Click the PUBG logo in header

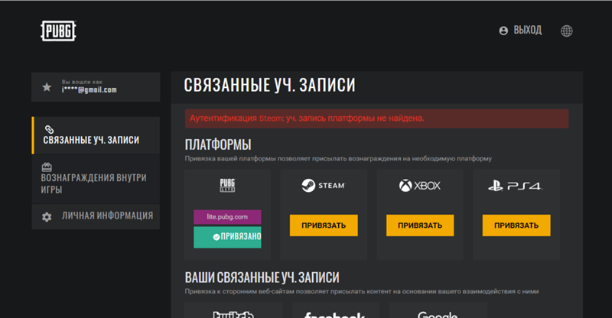point(58,31)
